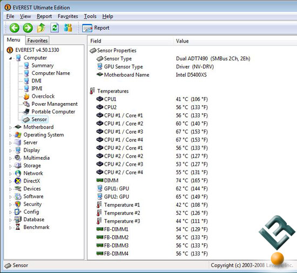Viewport: 297px width, 273px height.
Task: Open the Tools menu
Action: [x=90, y=16]
